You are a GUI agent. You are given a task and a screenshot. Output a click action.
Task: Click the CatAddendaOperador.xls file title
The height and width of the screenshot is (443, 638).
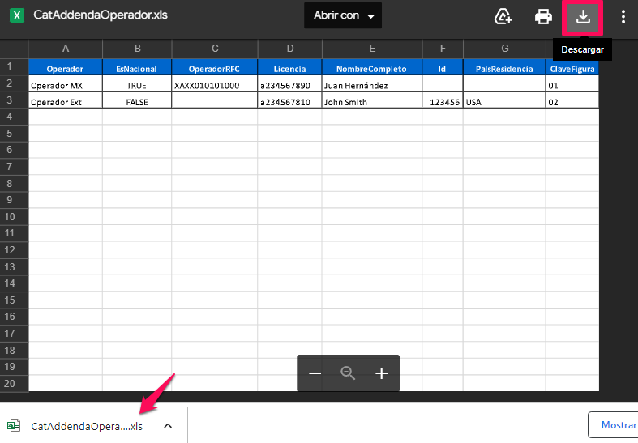tap(101, 15)
